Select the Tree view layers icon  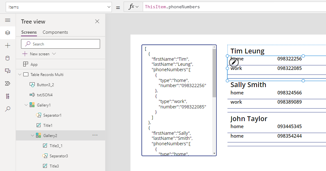[x=8, y=33]
